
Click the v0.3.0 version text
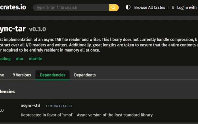point(37,29)
